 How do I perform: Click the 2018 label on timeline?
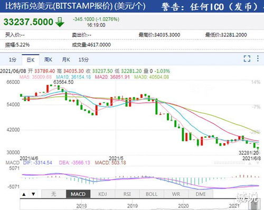(x=81, y=206)
